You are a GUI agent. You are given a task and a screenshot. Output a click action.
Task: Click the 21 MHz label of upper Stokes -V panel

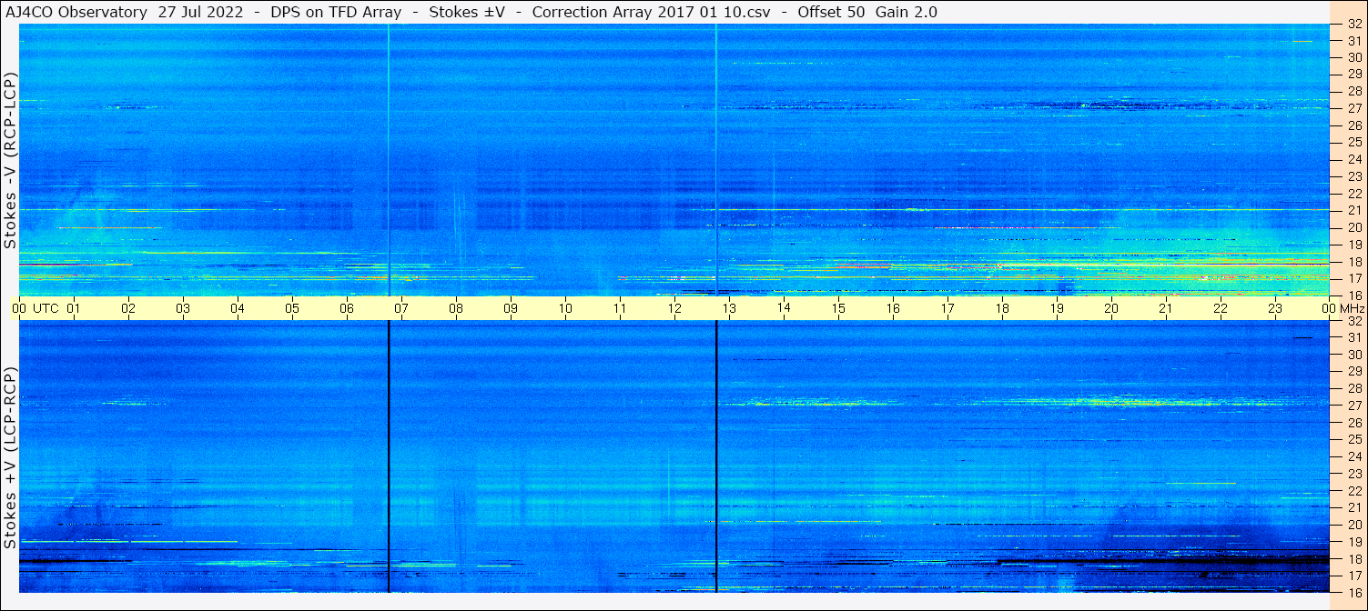tap(1353, 210)
